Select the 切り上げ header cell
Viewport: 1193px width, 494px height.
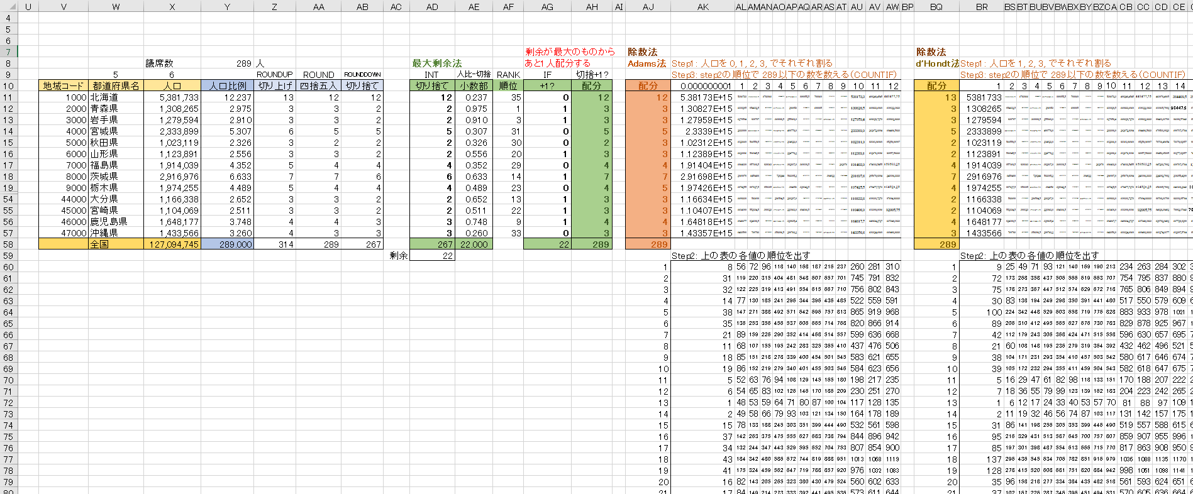(x=275, y=86)
